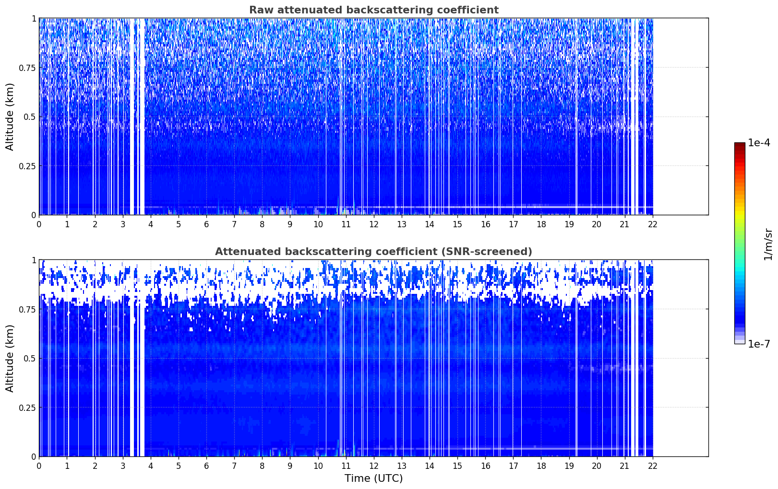Click the vertical color scale bar
Screen dimensions: 778x489
click(x=740, y=243)
